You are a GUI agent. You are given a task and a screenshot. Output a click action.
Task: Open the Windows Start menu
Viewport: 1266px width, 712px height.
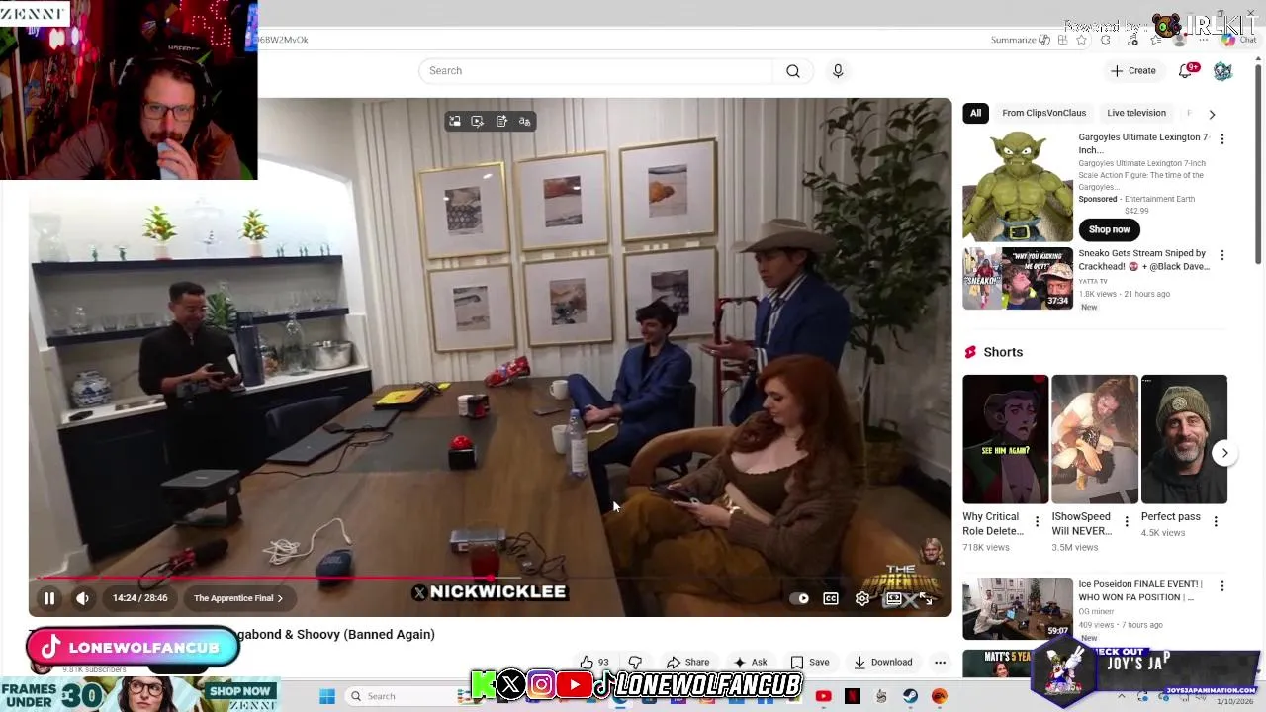pyautogui.click(x=327, y=696)
